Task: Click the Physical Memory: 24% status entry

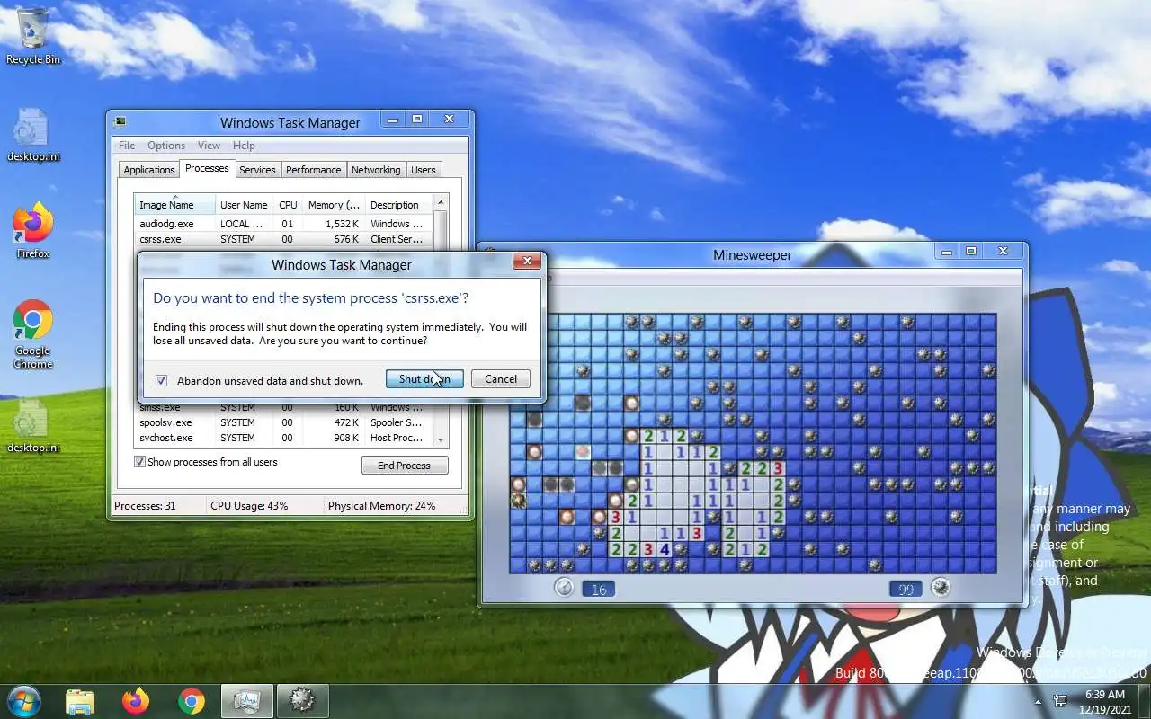Action: tap(382, 506)
